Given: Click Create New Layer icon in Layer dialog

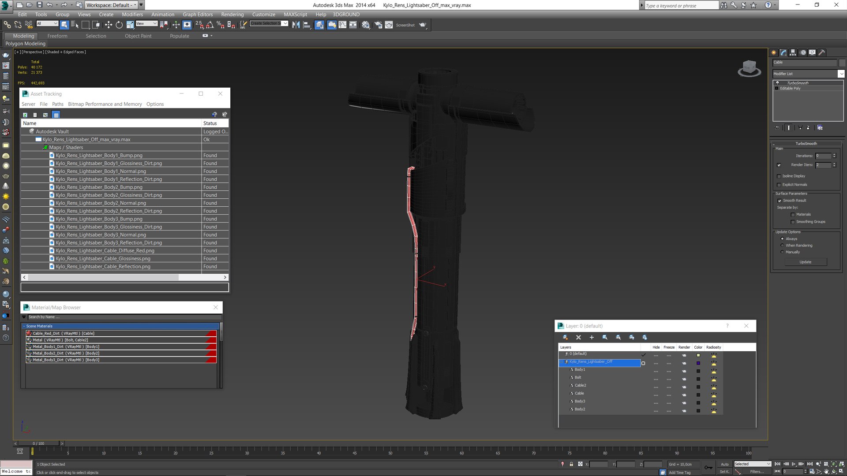Looking at the screenshot, I should pos(565,337).
